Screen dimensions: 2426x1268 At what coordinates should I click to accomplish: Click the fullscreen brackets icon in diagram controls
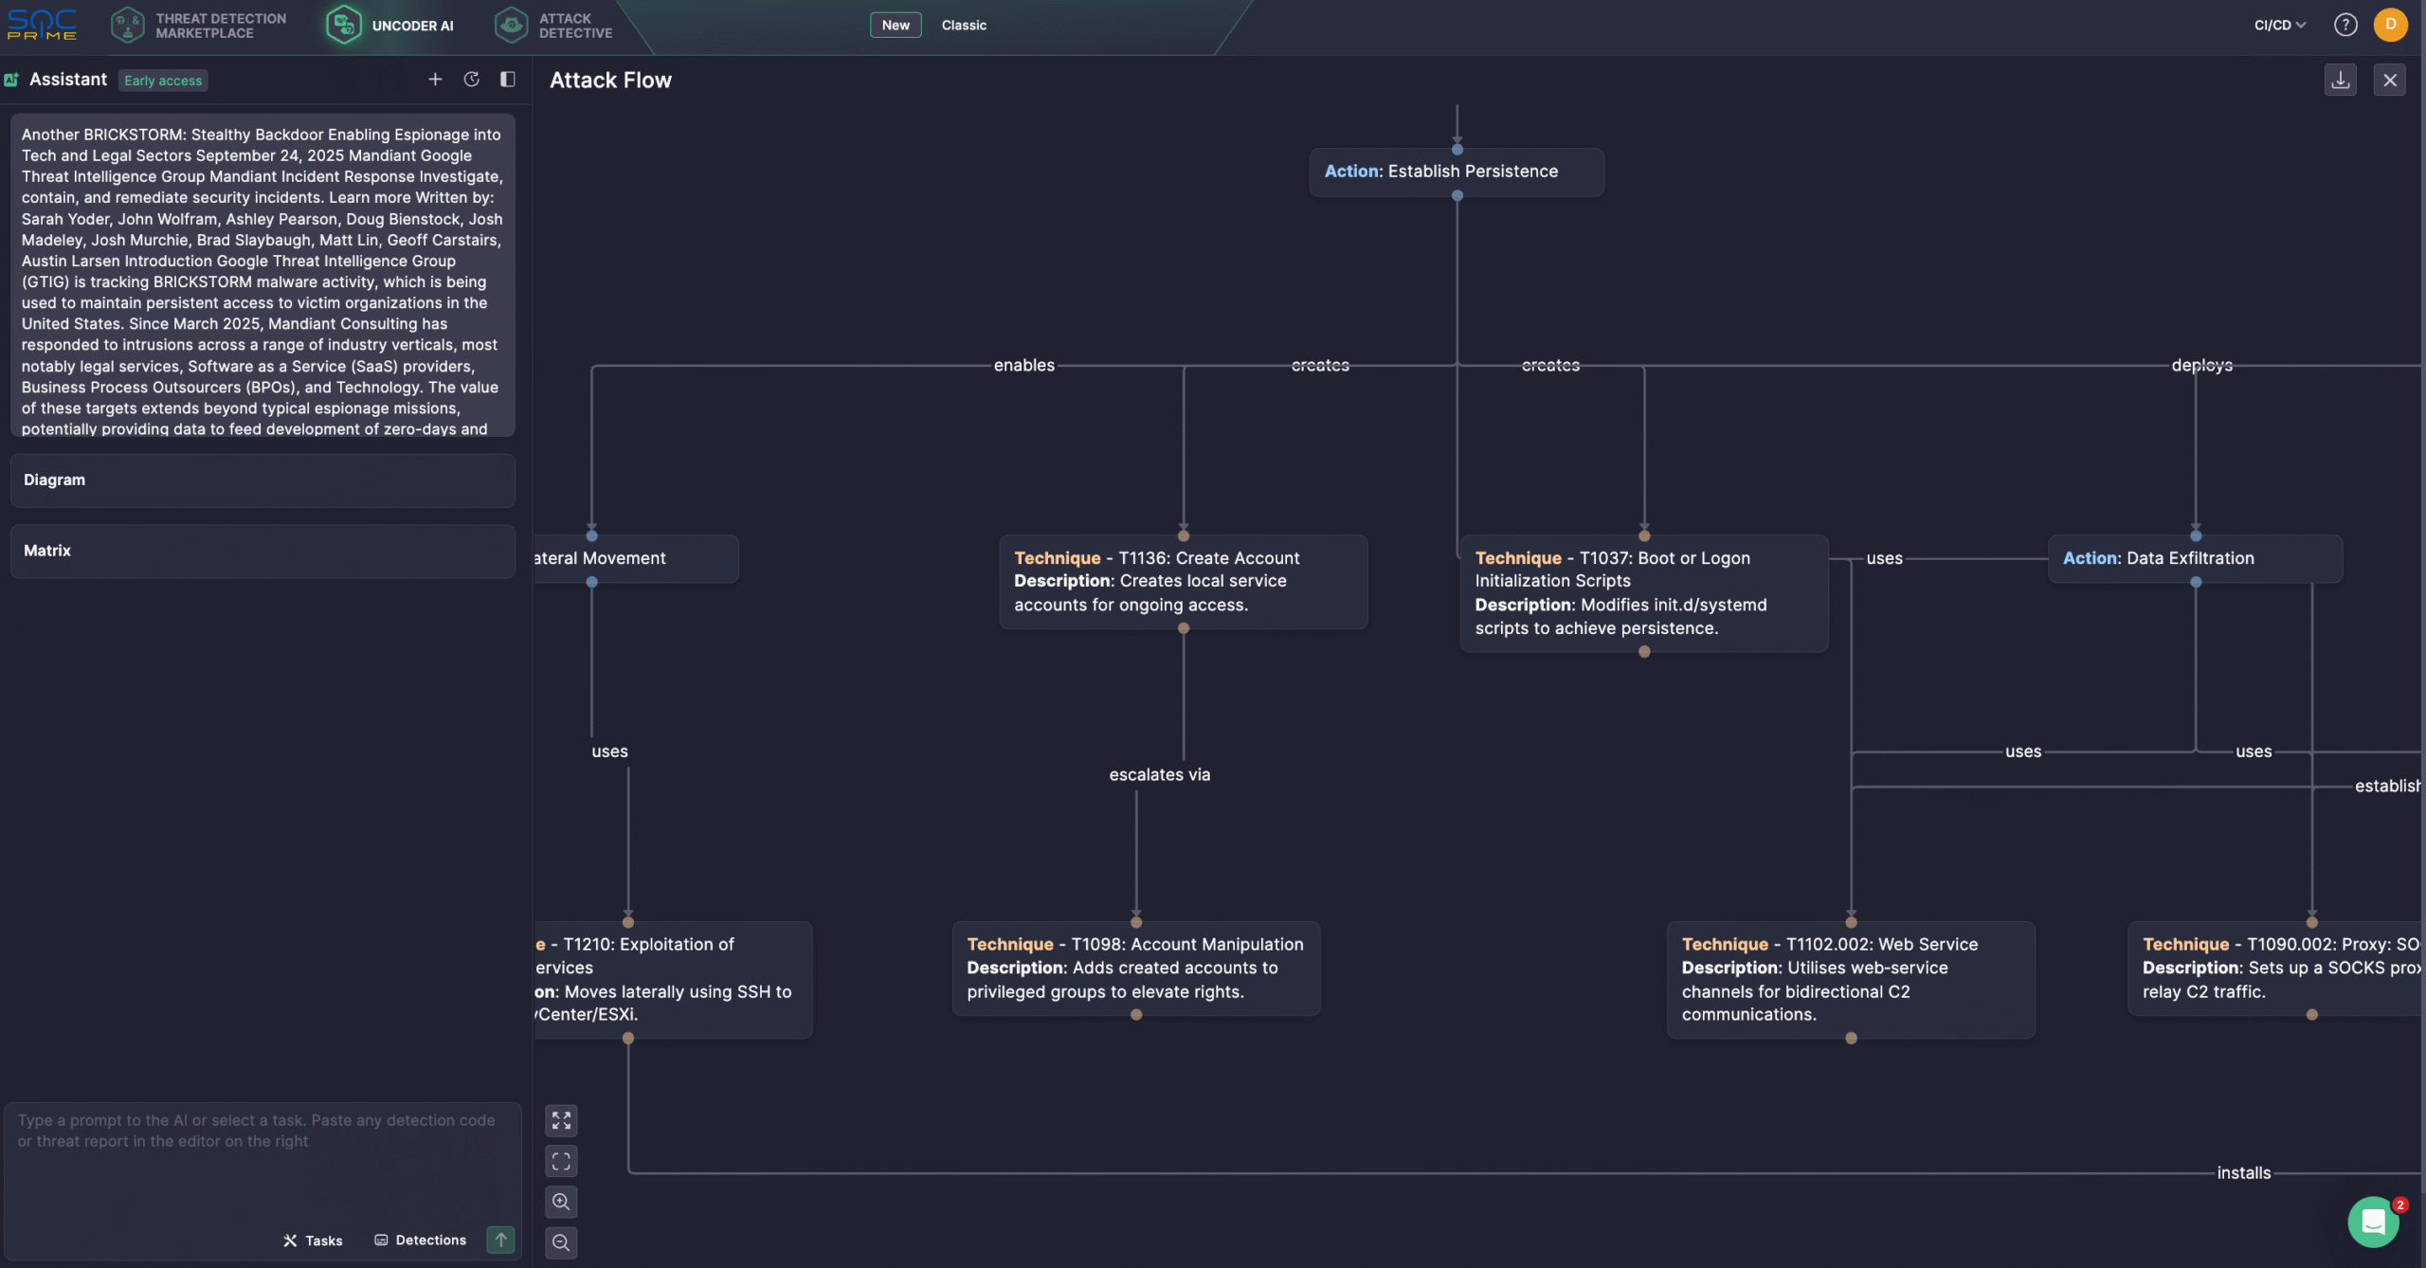tap(561, 1161)
